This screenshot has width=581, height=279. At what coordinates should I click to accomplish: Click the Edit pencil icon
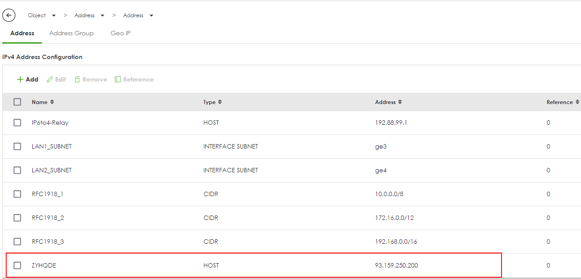tap(50, 80)
